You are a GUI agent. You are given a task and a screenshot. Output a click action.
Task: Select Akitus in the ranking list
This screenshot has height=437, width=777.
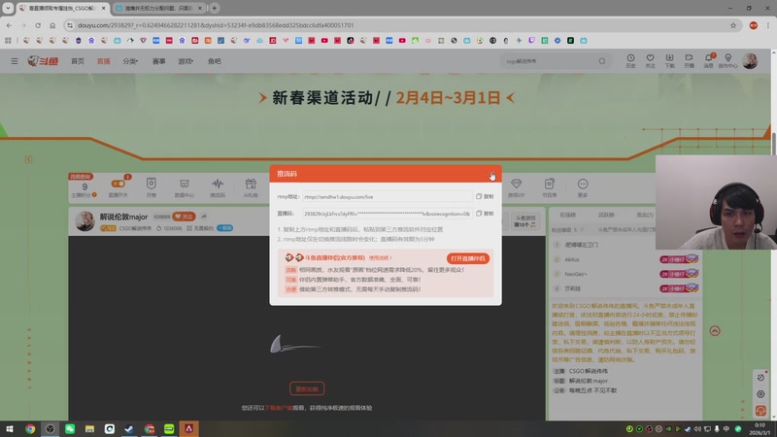(x=572, y=259)
